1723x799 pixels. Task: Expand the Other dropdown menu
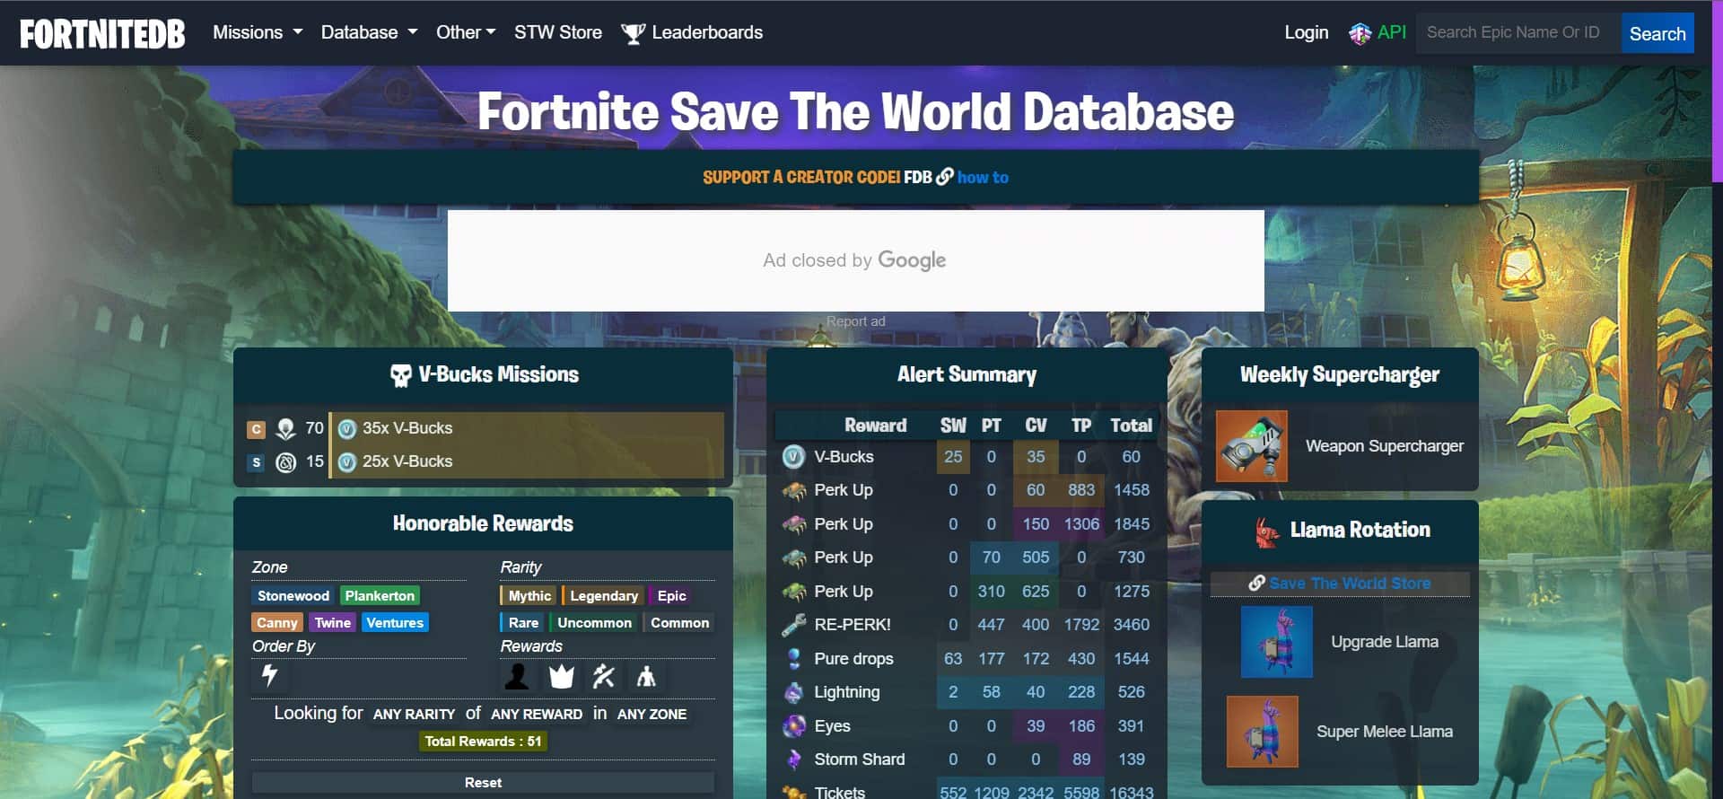click(x=466, y=33)
